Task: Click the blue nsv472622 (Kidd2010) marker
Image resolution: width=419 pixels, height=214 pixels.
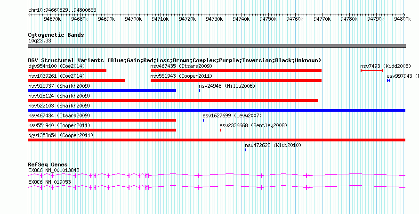Action: (246, 150)
